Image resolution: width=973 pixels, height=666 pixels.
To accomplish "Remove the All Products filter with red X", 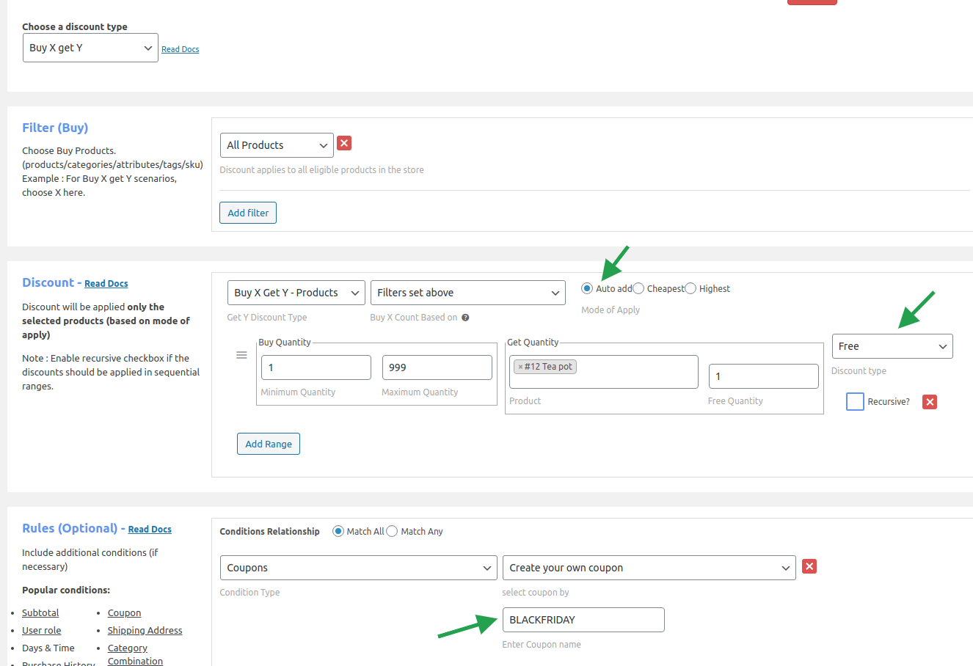I will [344, 144].
